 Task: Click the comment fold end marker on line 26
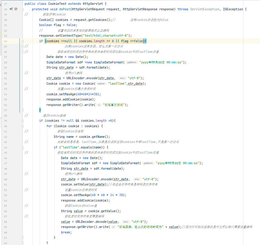pyautogui.click(x=23, y=52)
